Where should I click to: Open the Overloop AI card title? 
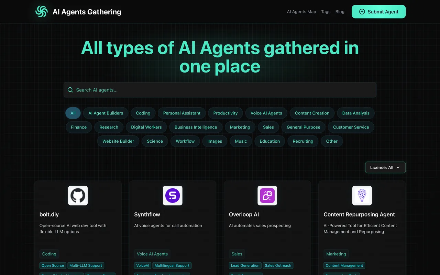(244, 214)
